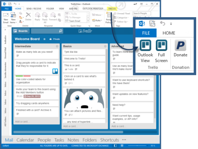Open card 'Make as many lists as you need!'
Image resolution: width=198 pixels, height=149 pixels.
pyautogui.click(x=37, y=54)
